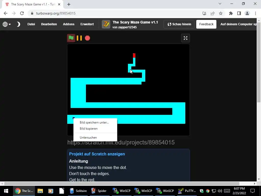
Task: Pause the project with the orange pause icon
Action: point(79,38)
